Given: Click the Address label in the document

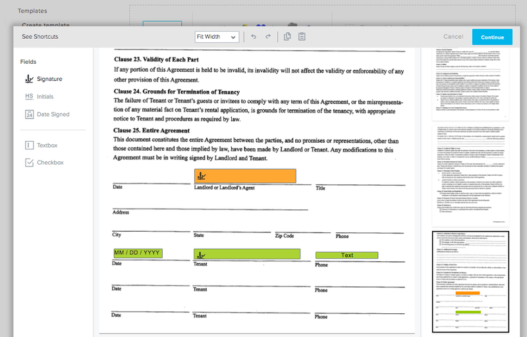Looking at the screenshot, I should pyautogui.click(x=121, y=212).
